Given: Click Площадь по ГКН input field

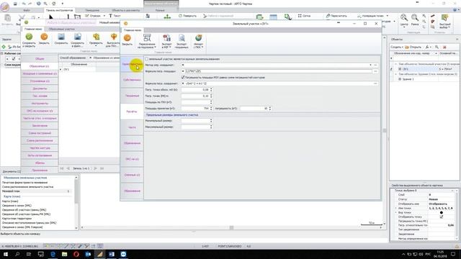Looking at the screenshot, I should point(195,102).
